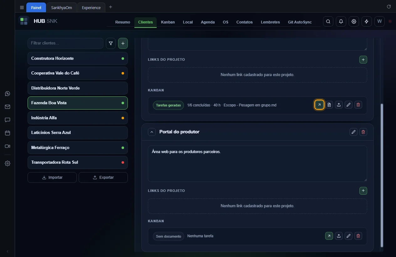The image size is (396, 257).
Task: Click the Importar button
Action: pyautogui.click(x=52, y=177)
